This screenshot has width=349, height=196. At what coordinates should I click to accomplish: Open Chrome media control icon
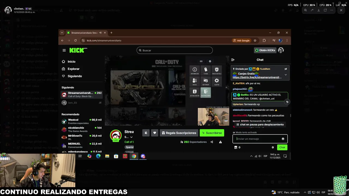click(x=274, y=41)
